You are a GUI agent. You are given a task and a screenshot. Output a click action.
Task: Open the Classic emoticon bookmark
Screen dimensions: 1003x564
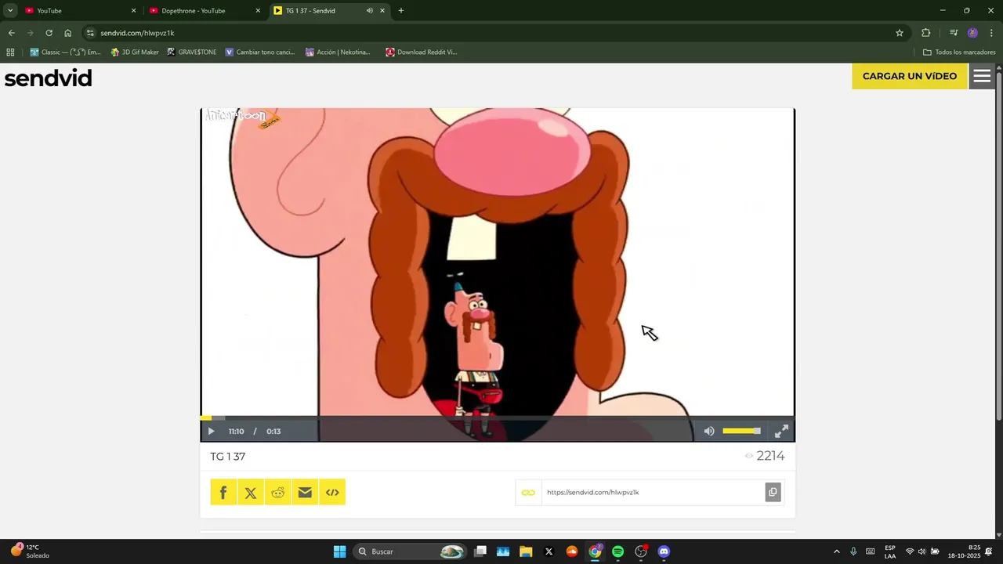pyautogui.click(x=66, y=52)
